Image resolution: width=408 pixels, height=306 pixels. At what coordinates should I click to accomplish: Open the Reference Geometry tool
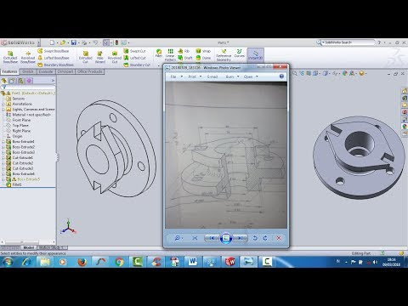(224, 55)
